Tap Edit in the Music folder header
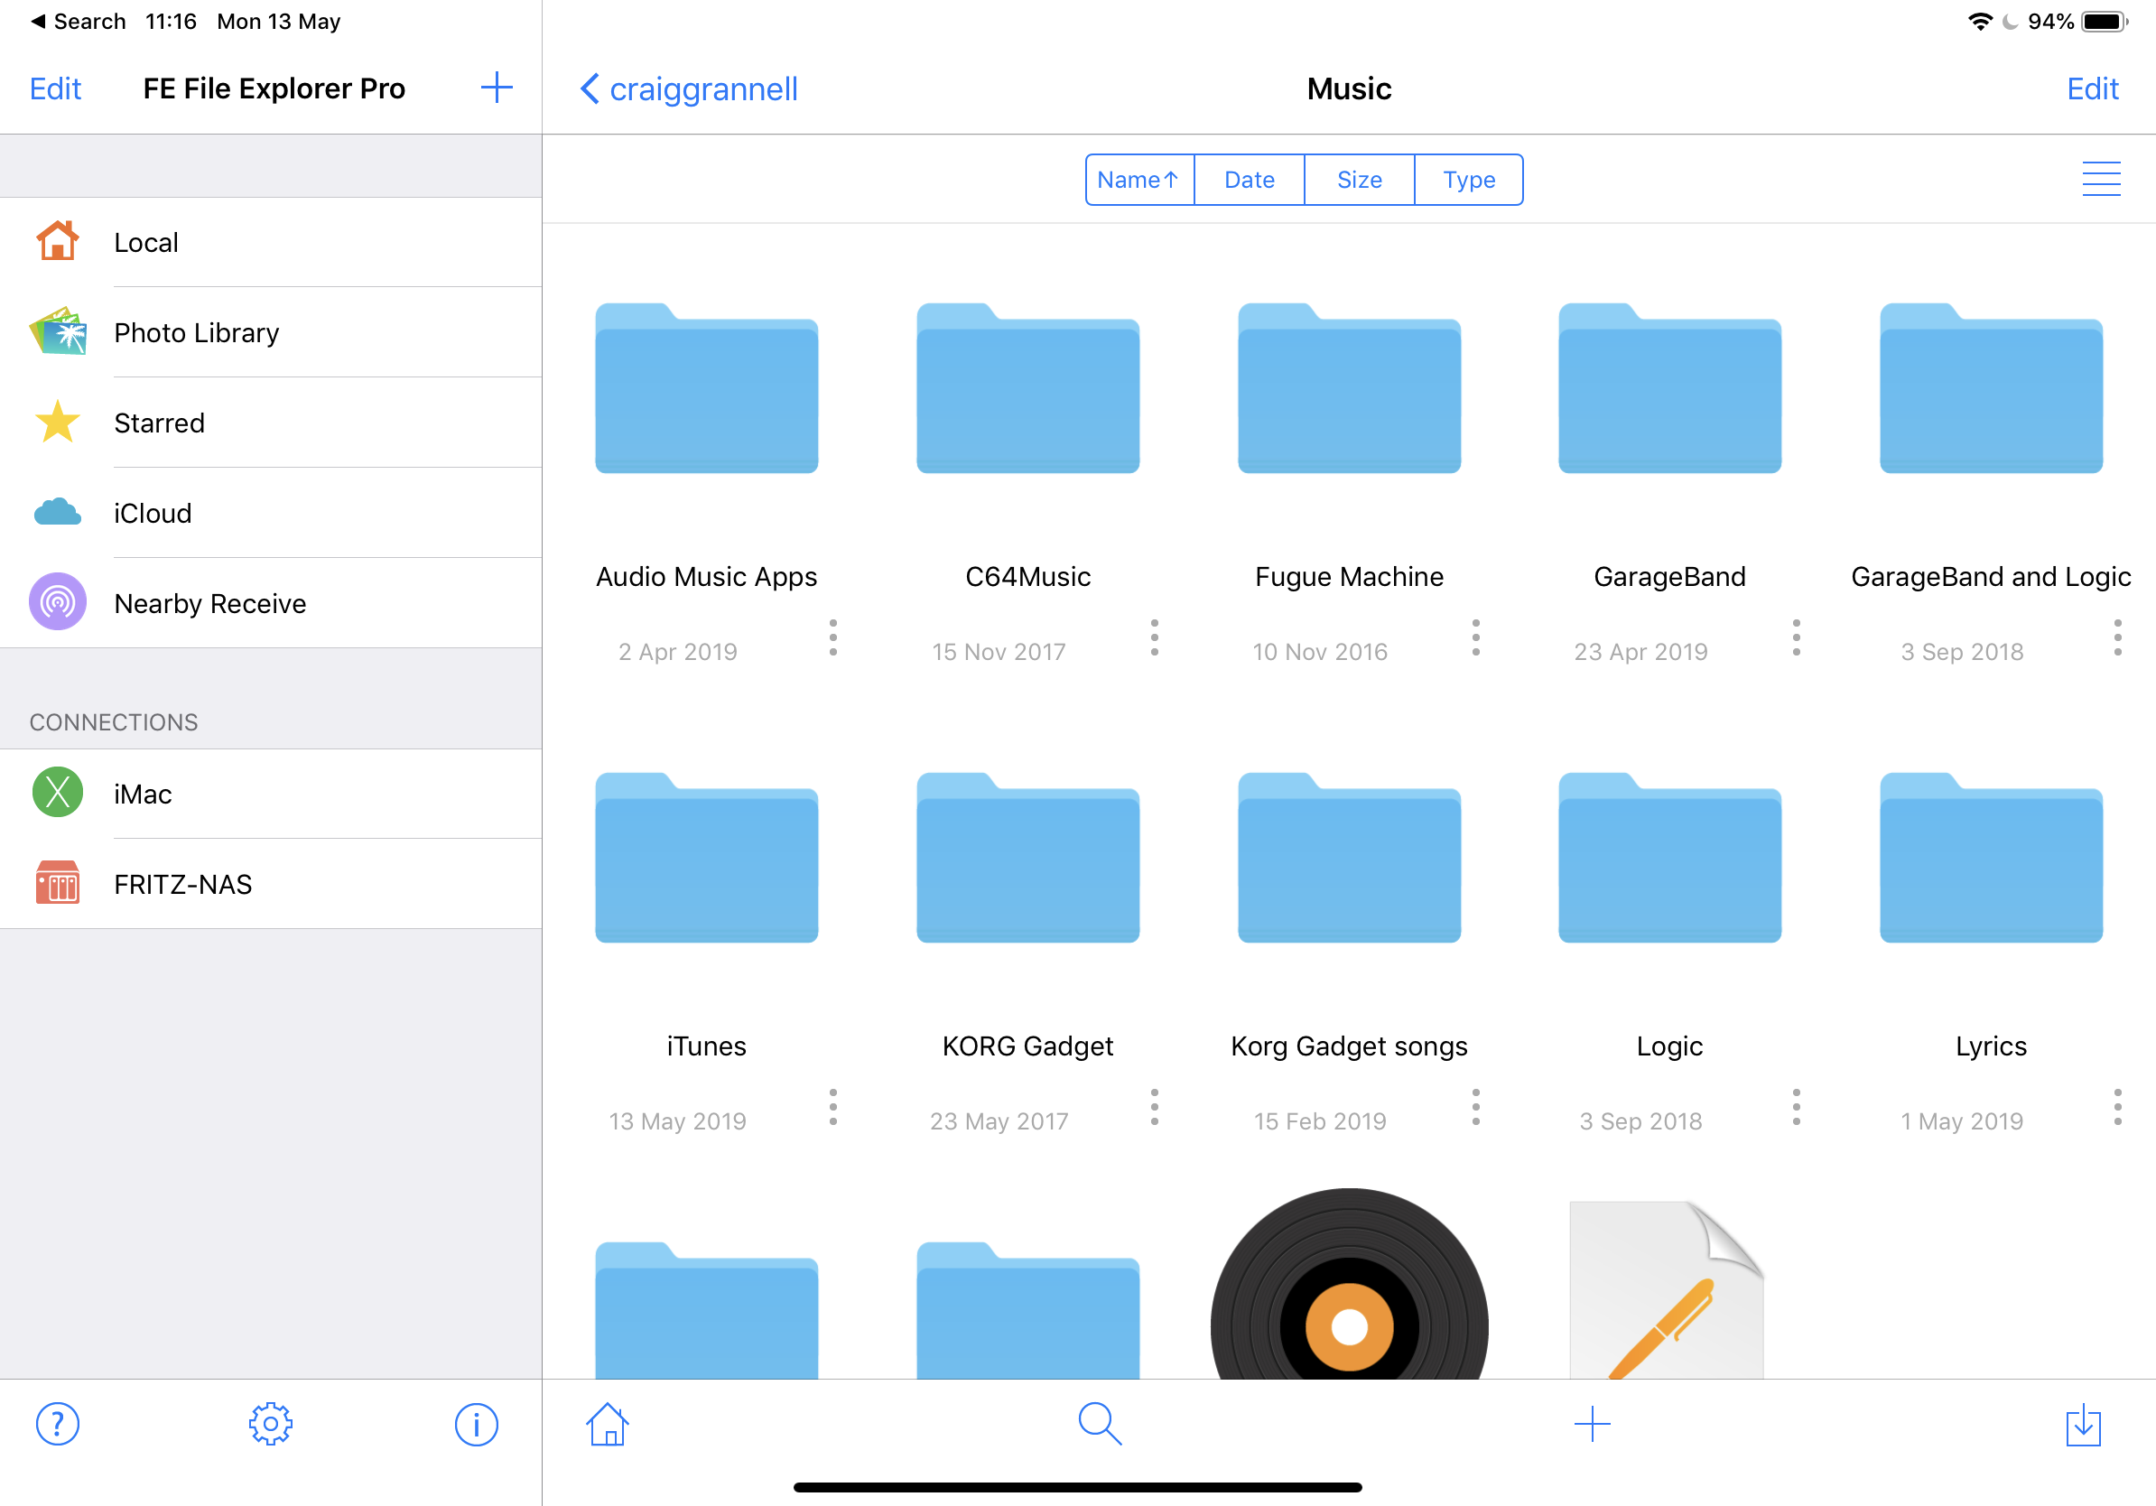 [x=2092, y=89]
